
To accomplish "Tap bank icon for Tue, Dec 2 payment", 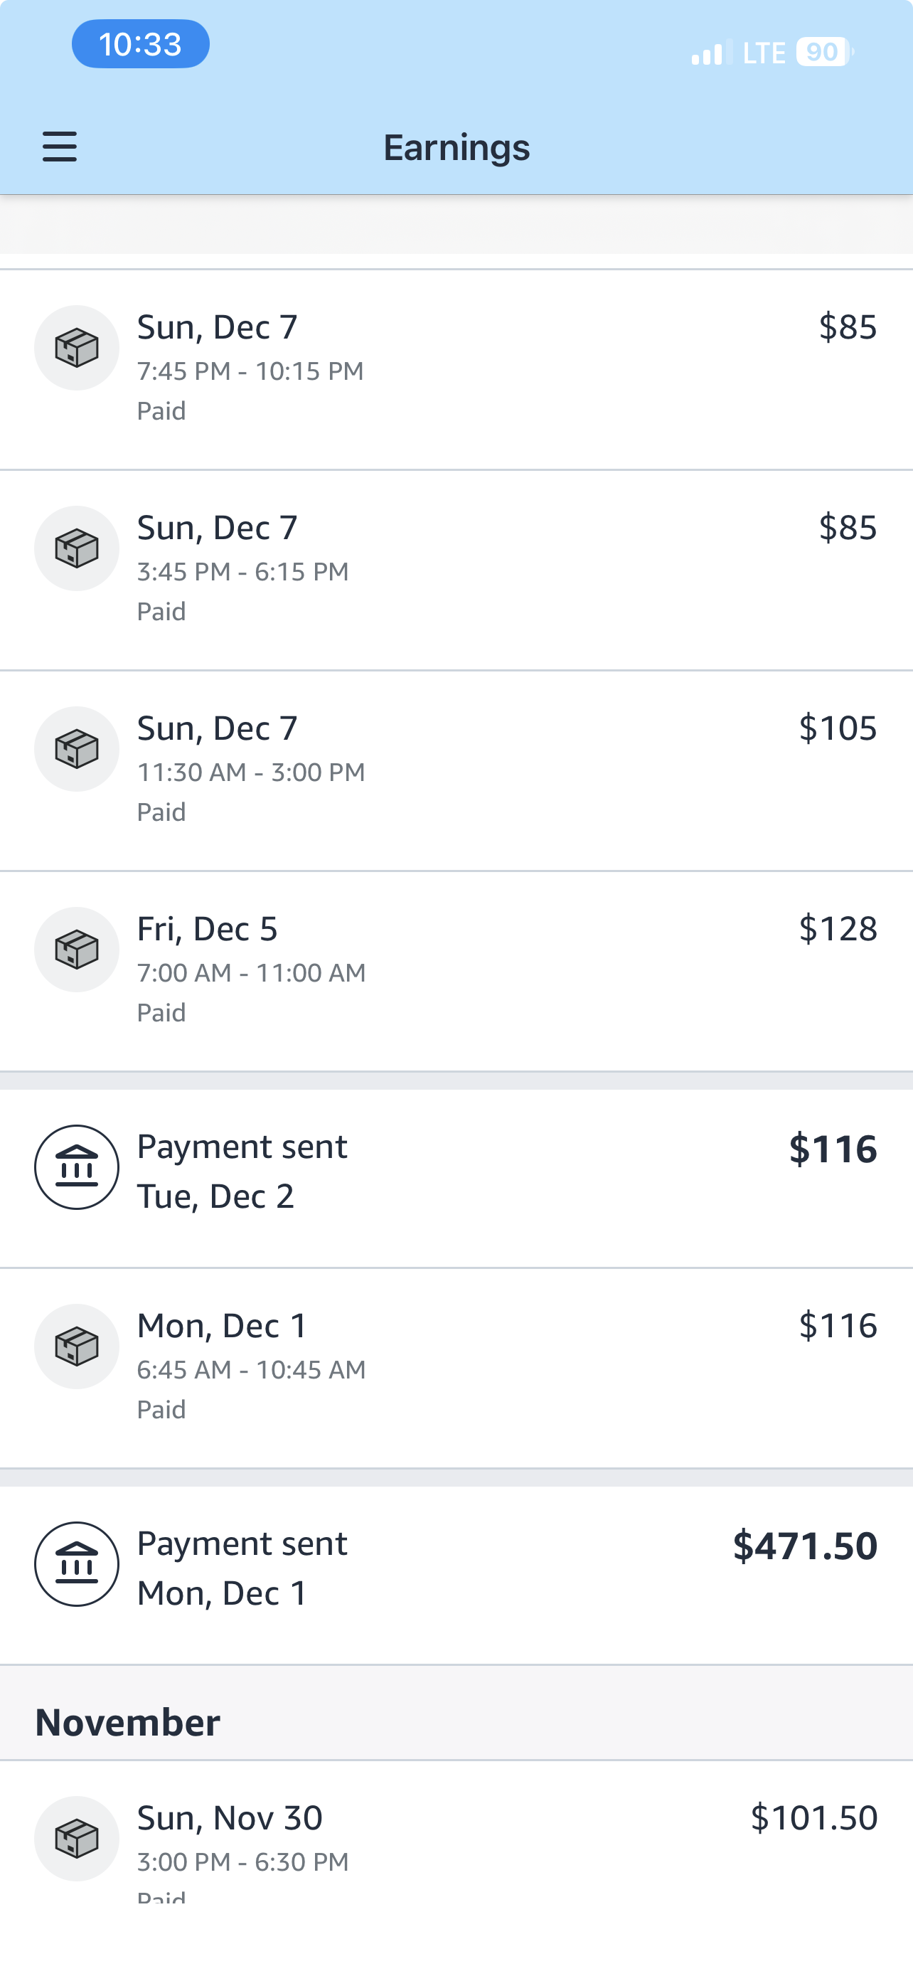I will tap(77, 1167).
